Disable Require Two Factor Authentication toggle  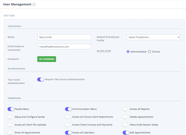click(41, 80)
